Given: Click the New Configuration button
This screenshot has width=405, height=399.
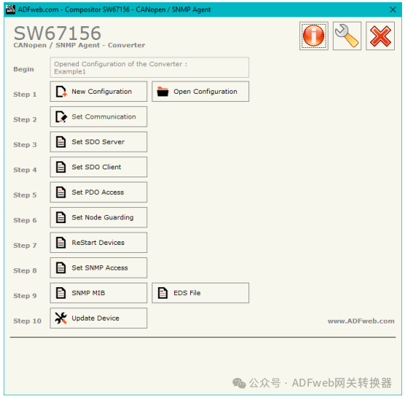Looking at the screenshot, I should [x=98, y=92].
